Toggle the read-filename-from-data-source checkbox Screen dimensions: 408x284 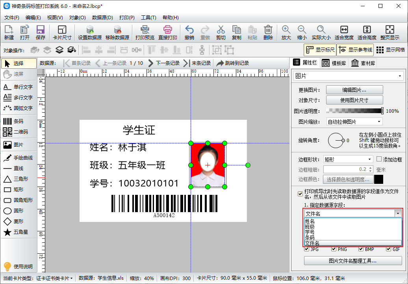[x=300, y=194]
